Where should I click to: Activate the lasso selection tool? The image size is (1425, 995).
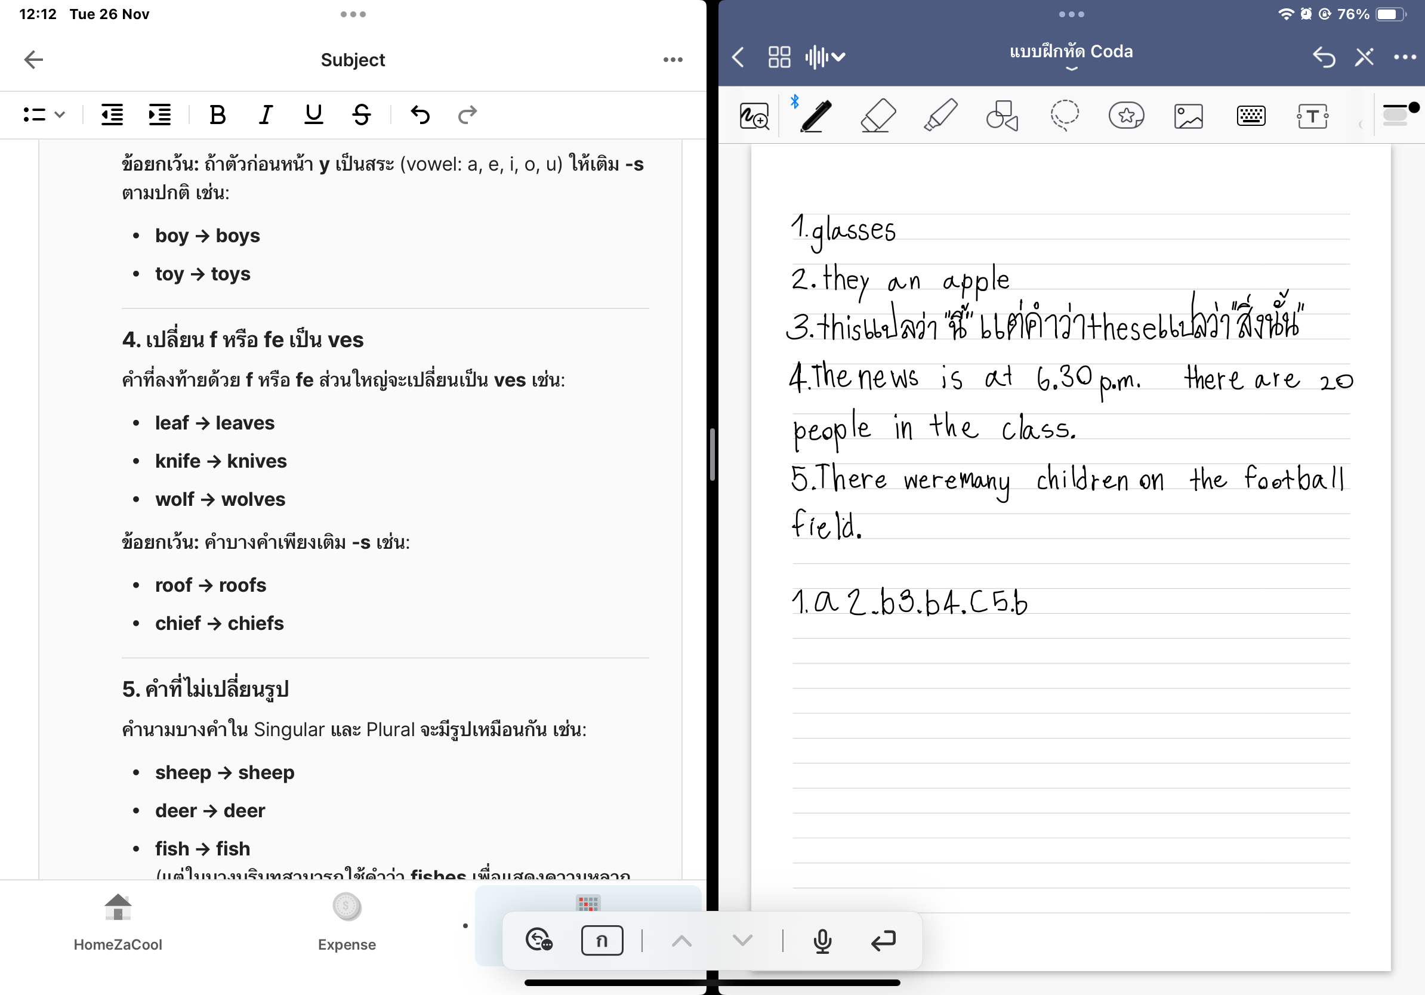point(1064,115)
